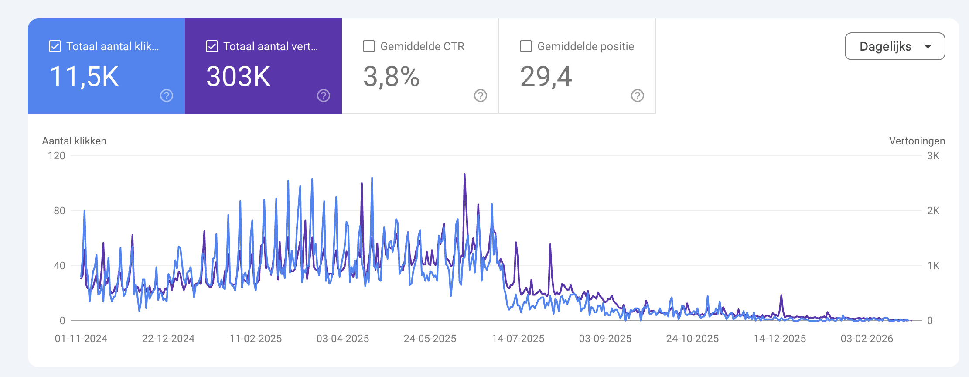
Task: Uncheck the Totaal aantal klikken checkbox
Action: pyautogui.click(x=55, y=46)
